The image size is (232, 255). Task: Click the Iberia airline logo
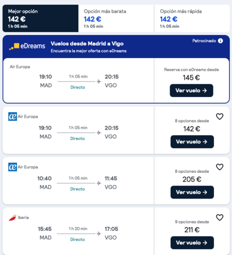coord(12,217)
